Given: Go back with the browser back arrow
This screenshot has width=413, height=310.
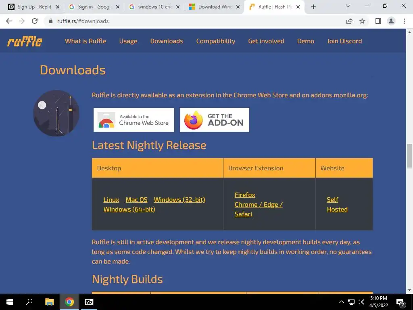Looking at the screenshot, I should [x=9, y=21].
